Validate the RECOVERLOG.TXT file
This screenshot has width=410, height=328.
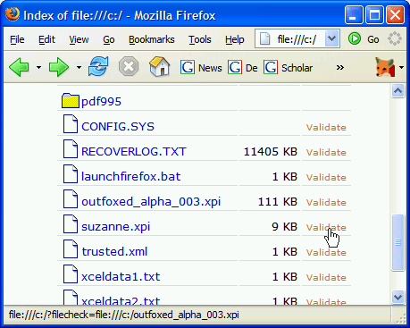(x=326, y=153)
